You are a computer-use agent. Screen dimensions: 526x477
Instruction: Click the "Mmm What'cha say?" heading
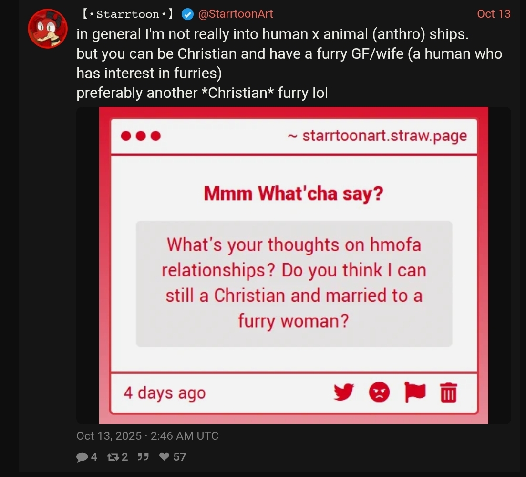pyautogui.click(x=293, y=193)
